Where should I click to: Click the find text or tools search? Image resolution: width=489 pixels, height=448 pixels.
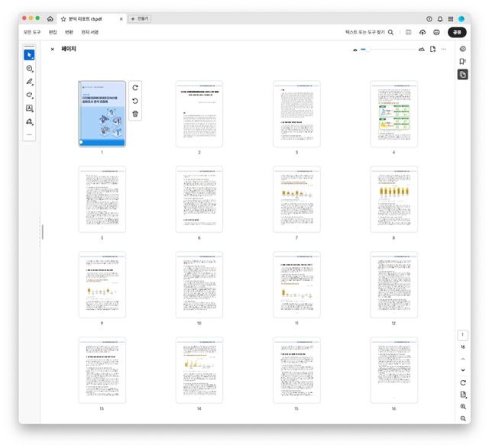(x=369, y=32)
